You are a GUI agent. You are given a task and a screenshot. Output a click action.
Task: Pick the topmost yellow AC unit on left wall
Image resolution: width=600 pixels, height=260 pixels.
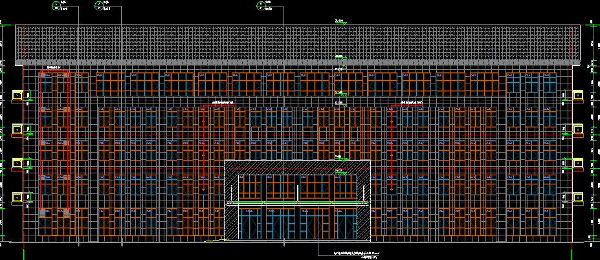[17, 95]
